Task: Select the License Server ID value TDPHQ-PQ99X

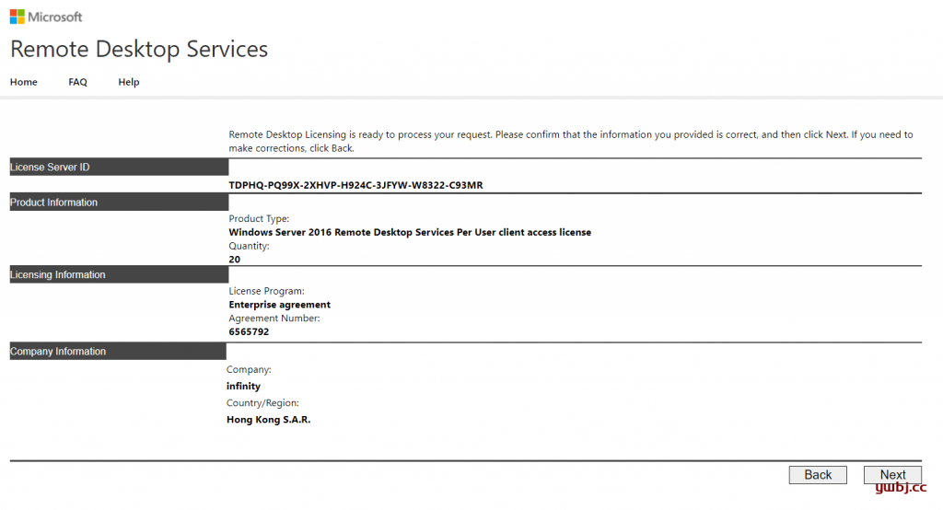Action: 355,185
